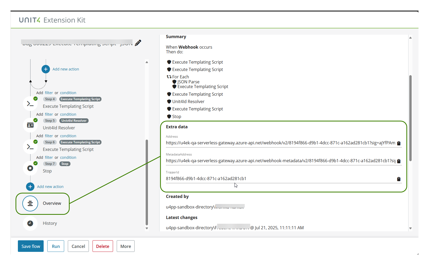
Task: Run the flow
Action: click(55, 246)
